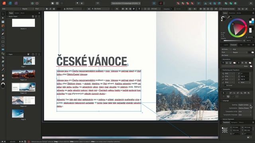255x143 pixels.
Task: Expand the Optical Alignment section
Action: (x=222, y=119)
